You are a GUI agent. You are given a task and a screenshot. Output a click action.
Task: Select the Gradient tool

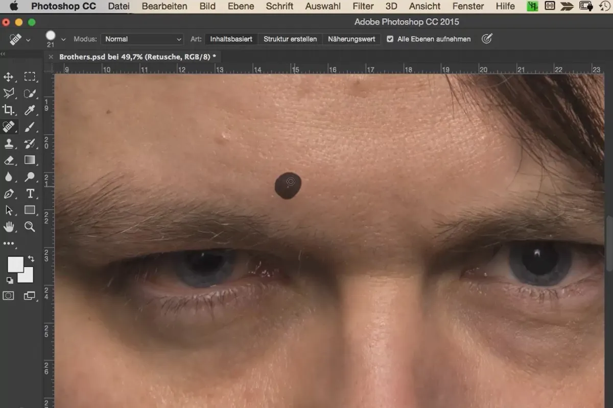click(30, 160)
